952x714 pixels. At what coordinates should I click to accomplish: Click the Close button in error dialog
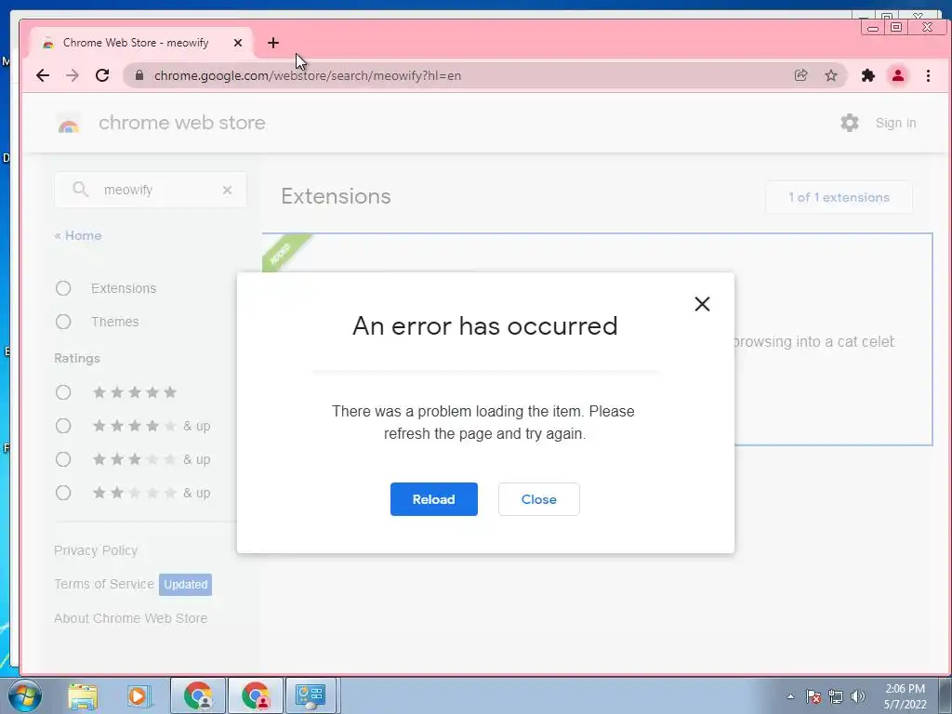[x=538, y=499]
